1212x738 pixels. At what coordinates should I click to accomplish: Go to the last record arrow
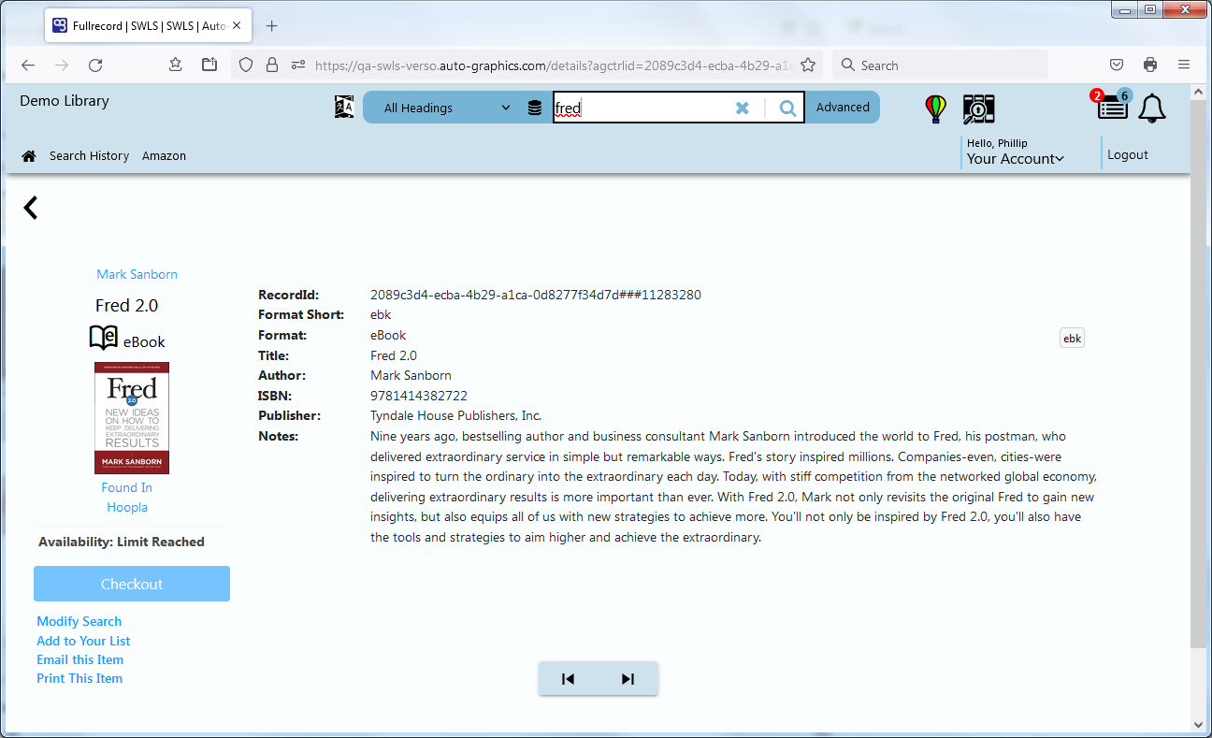[x=628, y=679]
